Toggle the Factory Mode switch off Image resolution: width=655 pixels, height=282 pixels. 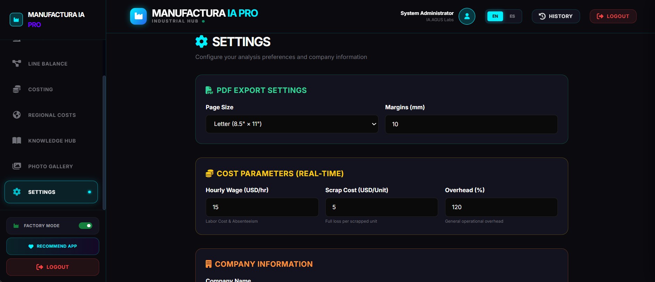point(85,226)
